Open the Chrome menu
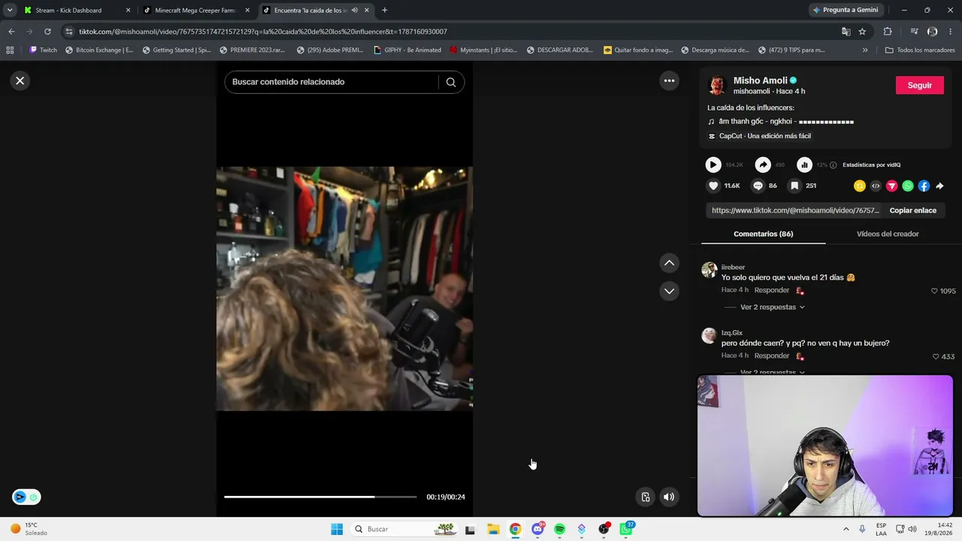 tap(950, 32)
